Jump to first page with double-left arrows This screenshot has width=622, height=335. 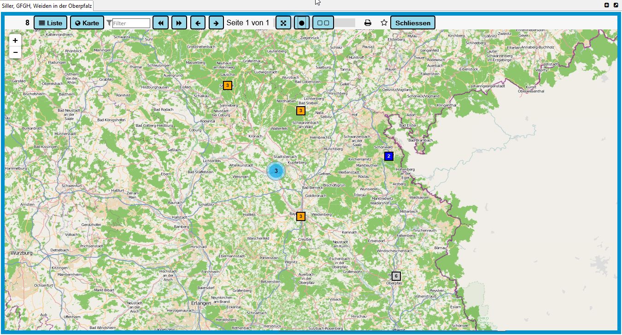[160, 23]
